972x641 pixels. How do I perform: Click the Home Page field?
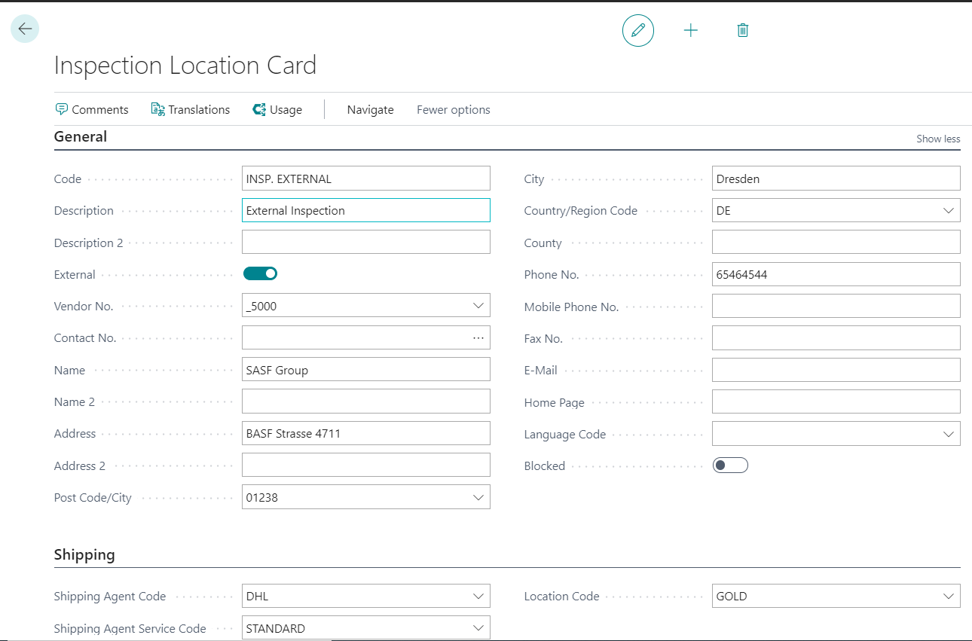(836, 401)
